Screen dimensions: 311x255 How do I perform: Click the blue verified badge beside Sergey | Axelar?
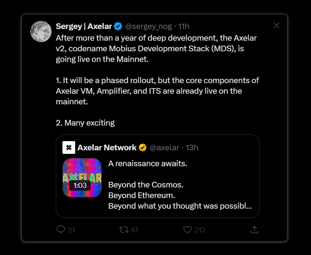pyautogui.click(x=118, y=26)
